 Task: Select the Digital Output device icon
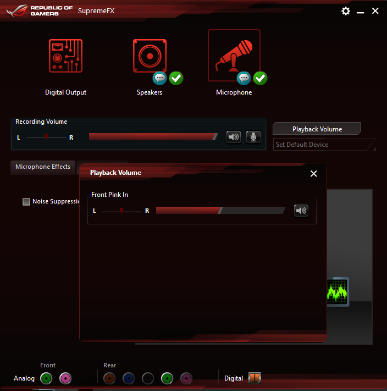pos(65,56)
